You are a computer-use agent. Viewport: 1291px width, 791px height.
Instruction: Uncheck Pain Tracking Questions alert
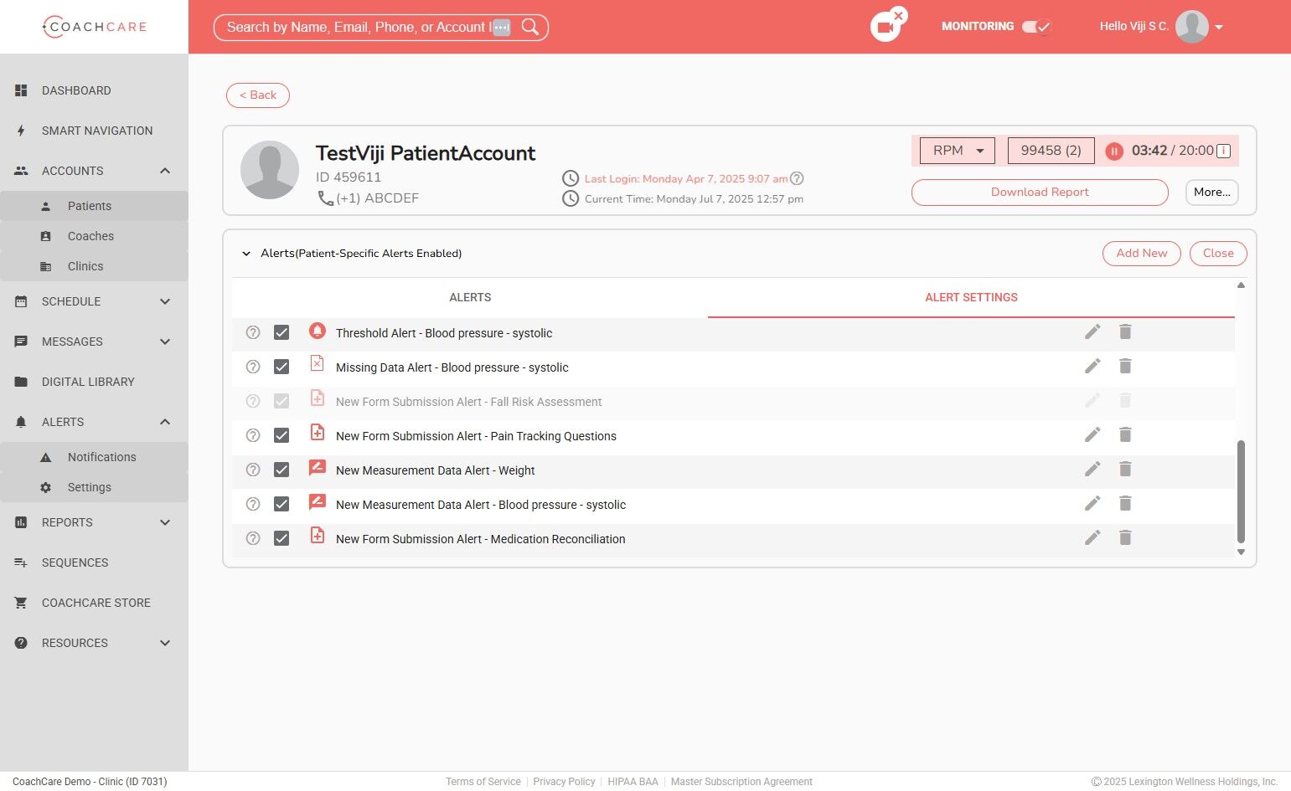281,435
